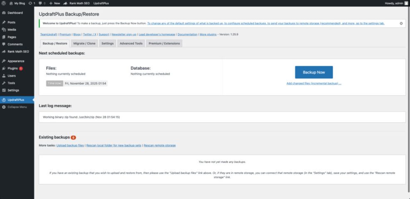This screenshot has height=199, width=410.
Task: Open the Newsletter sign-up link
Action: point(124,34)
